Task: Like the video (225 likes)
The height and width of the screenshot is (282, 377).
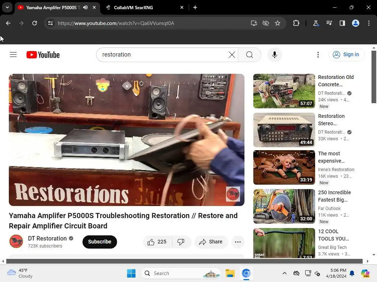Action: [x=158, y=242]
